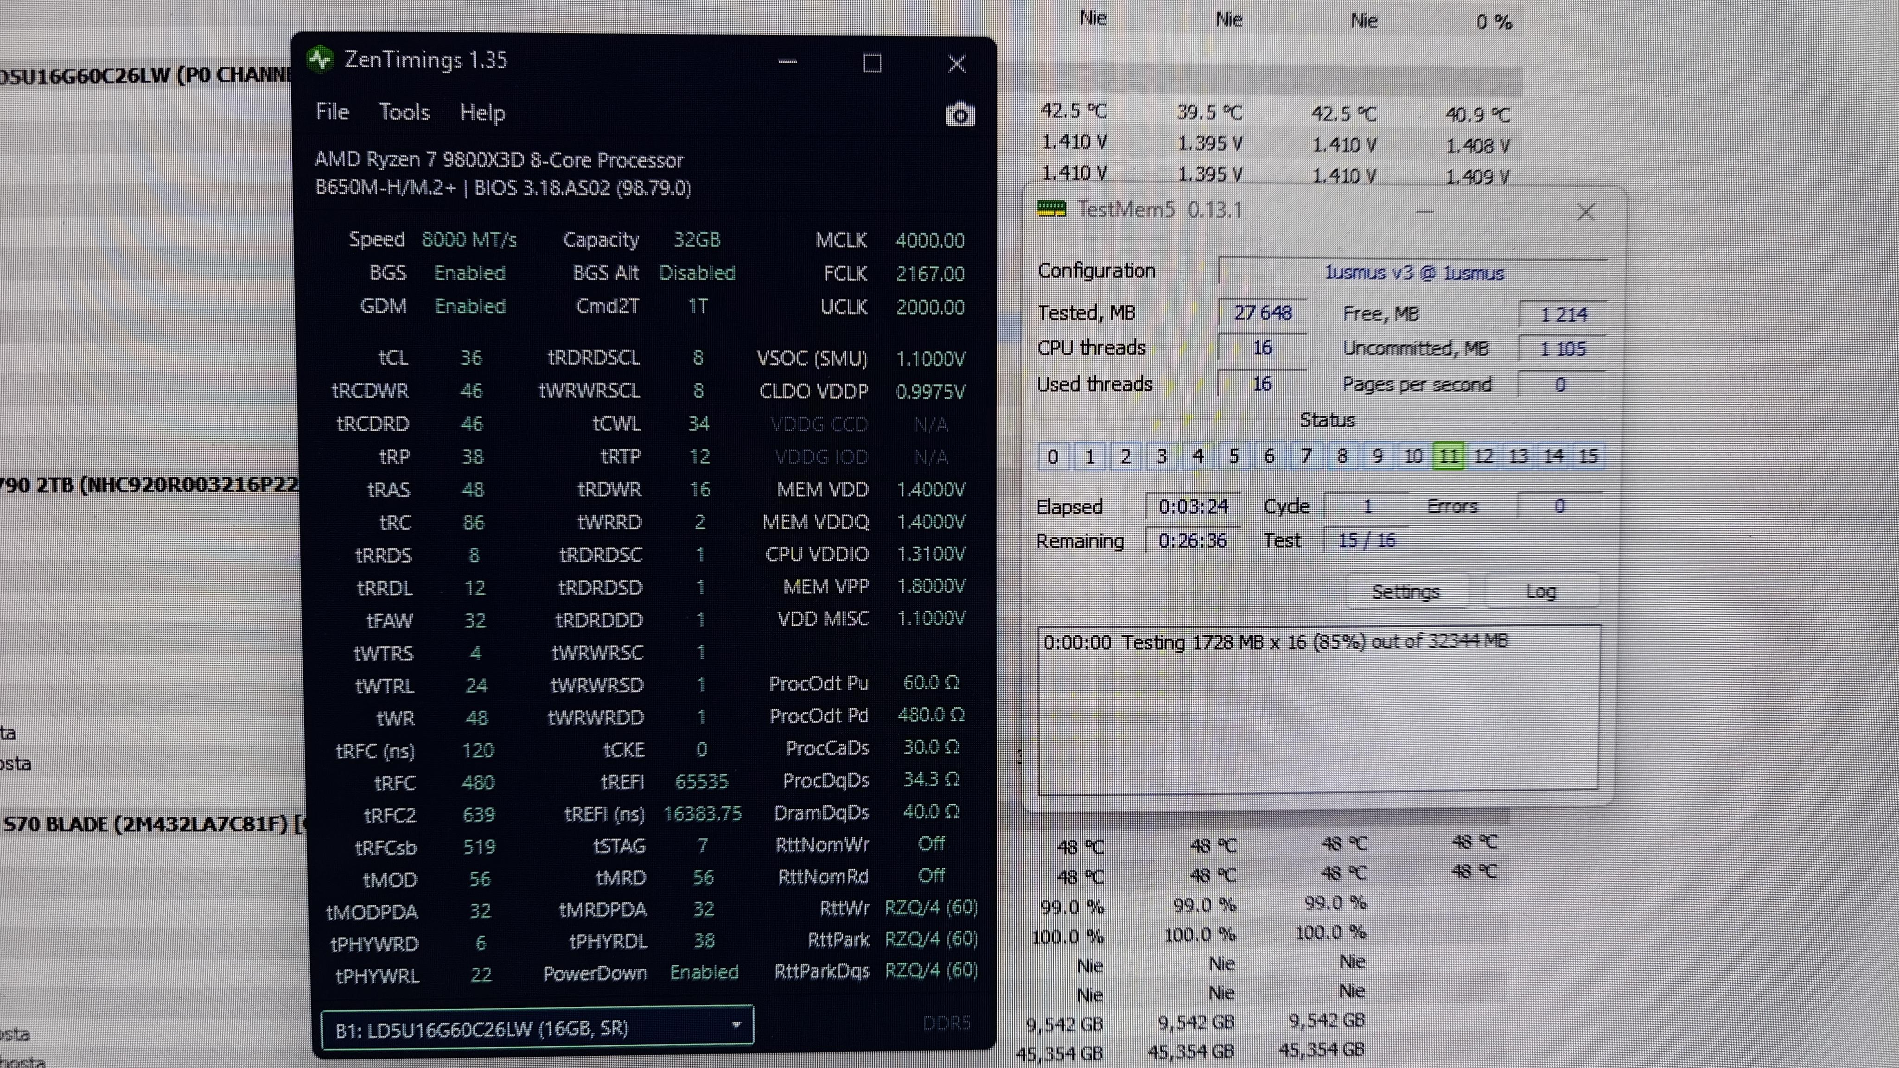Click the dropdown arrow of module selector
Screen dimensions: 1899x1068
pos(736,1025)
